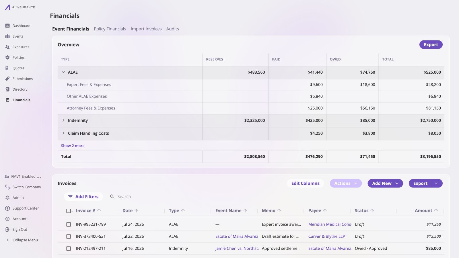Open Events in the sidebar
459x258 pixels.
pyautogui.click(x=18, y=36)
